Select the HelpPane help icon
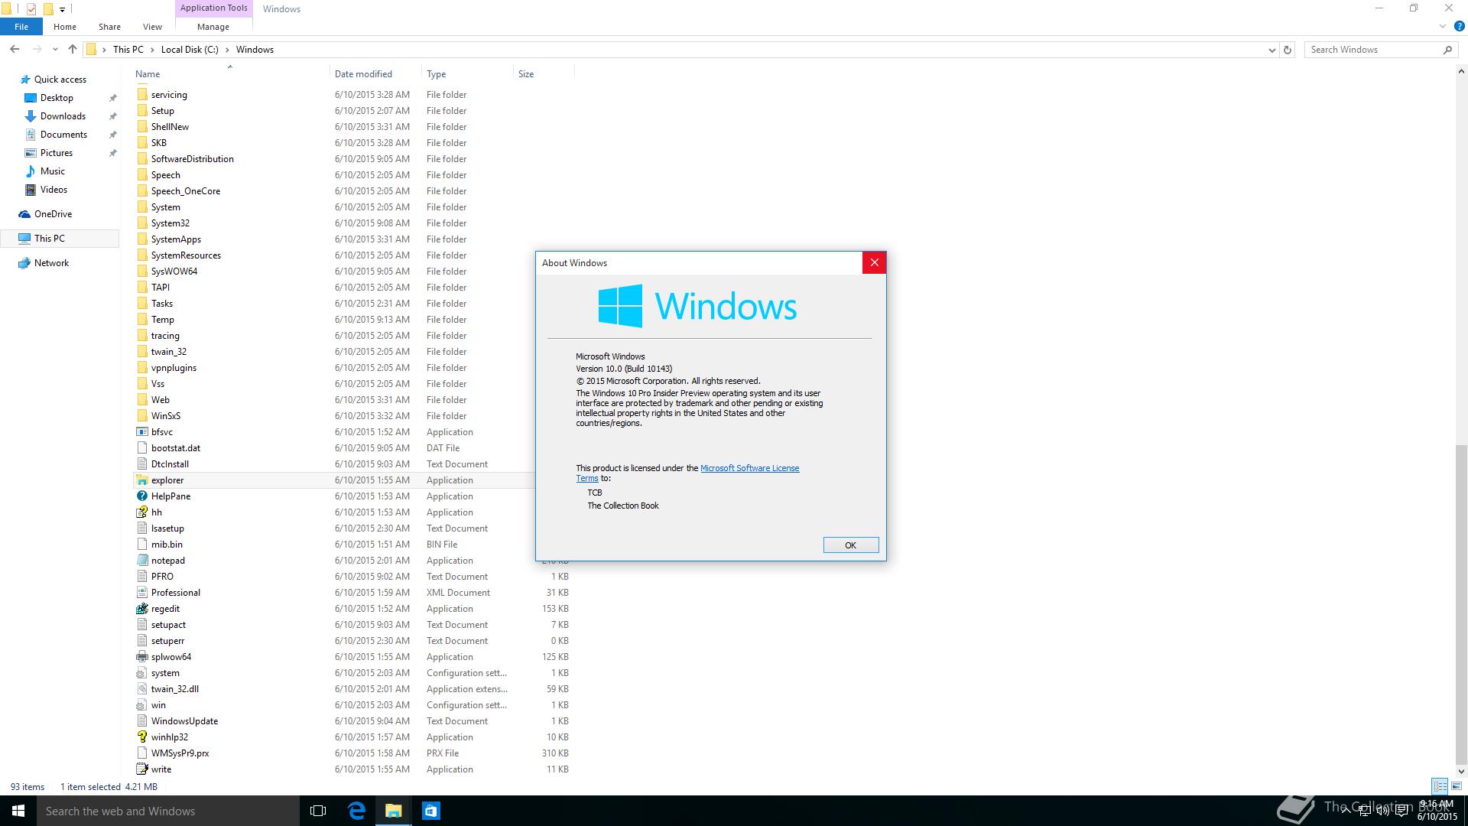 (x=141, y=496)
